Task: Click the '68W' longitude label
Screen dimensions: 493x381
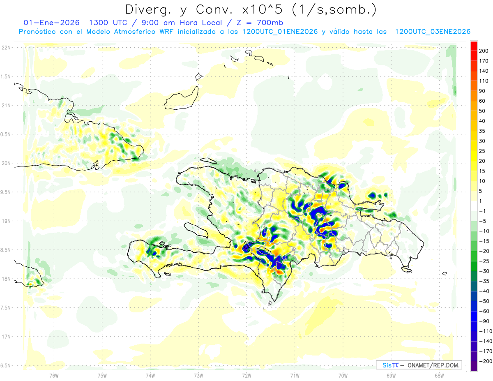Action: (439, 376)
